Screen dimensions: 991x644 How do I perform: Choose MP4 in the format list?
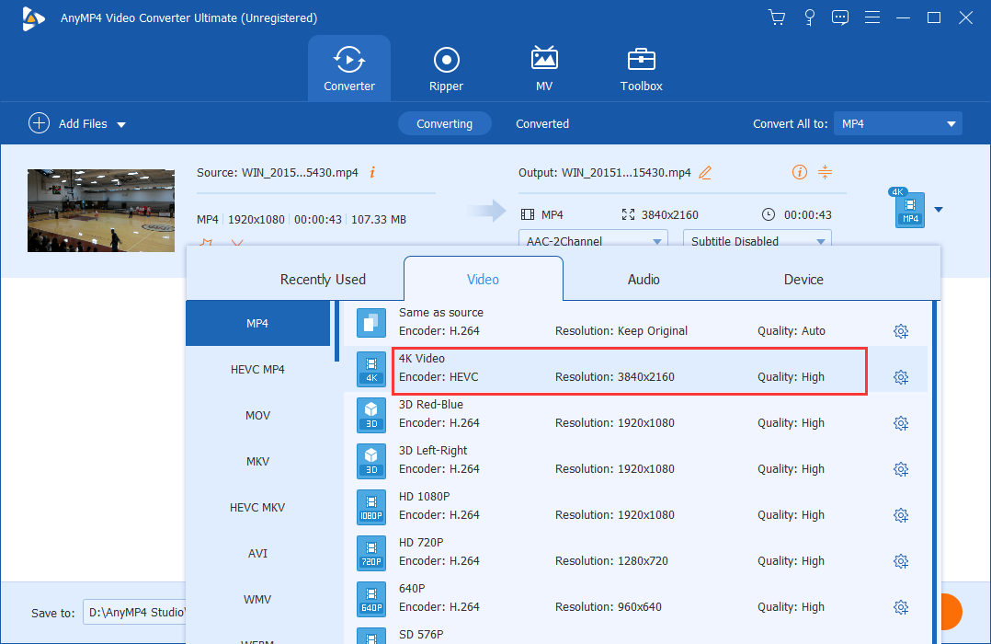point(257,323)
